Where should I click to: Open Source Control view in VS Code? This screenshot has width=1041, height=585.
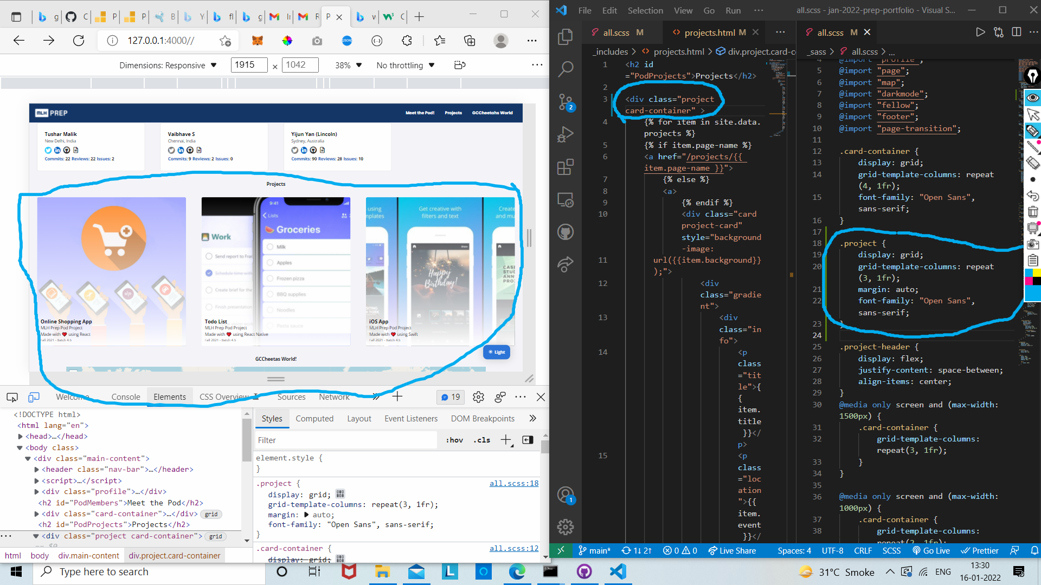(566, 103)
